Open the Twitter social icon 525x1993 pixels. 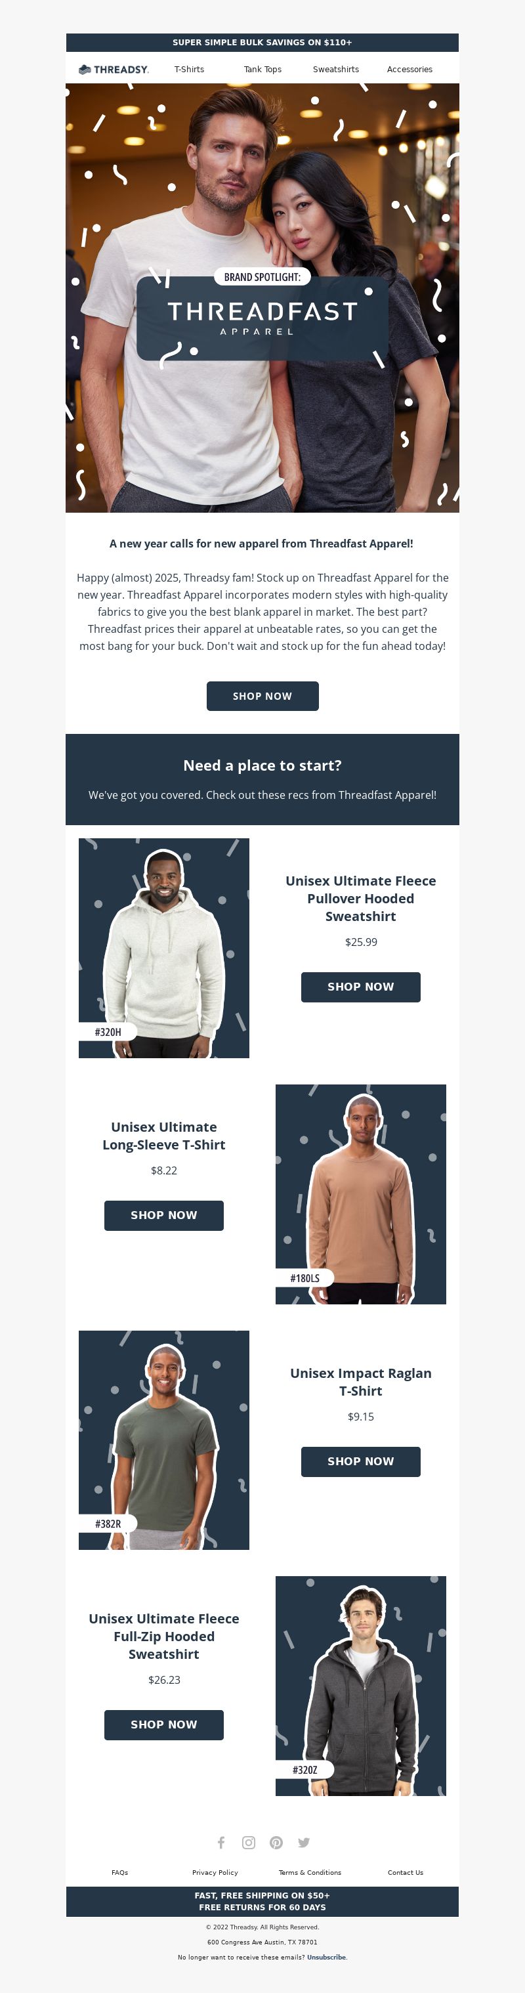coord(304,1842)
